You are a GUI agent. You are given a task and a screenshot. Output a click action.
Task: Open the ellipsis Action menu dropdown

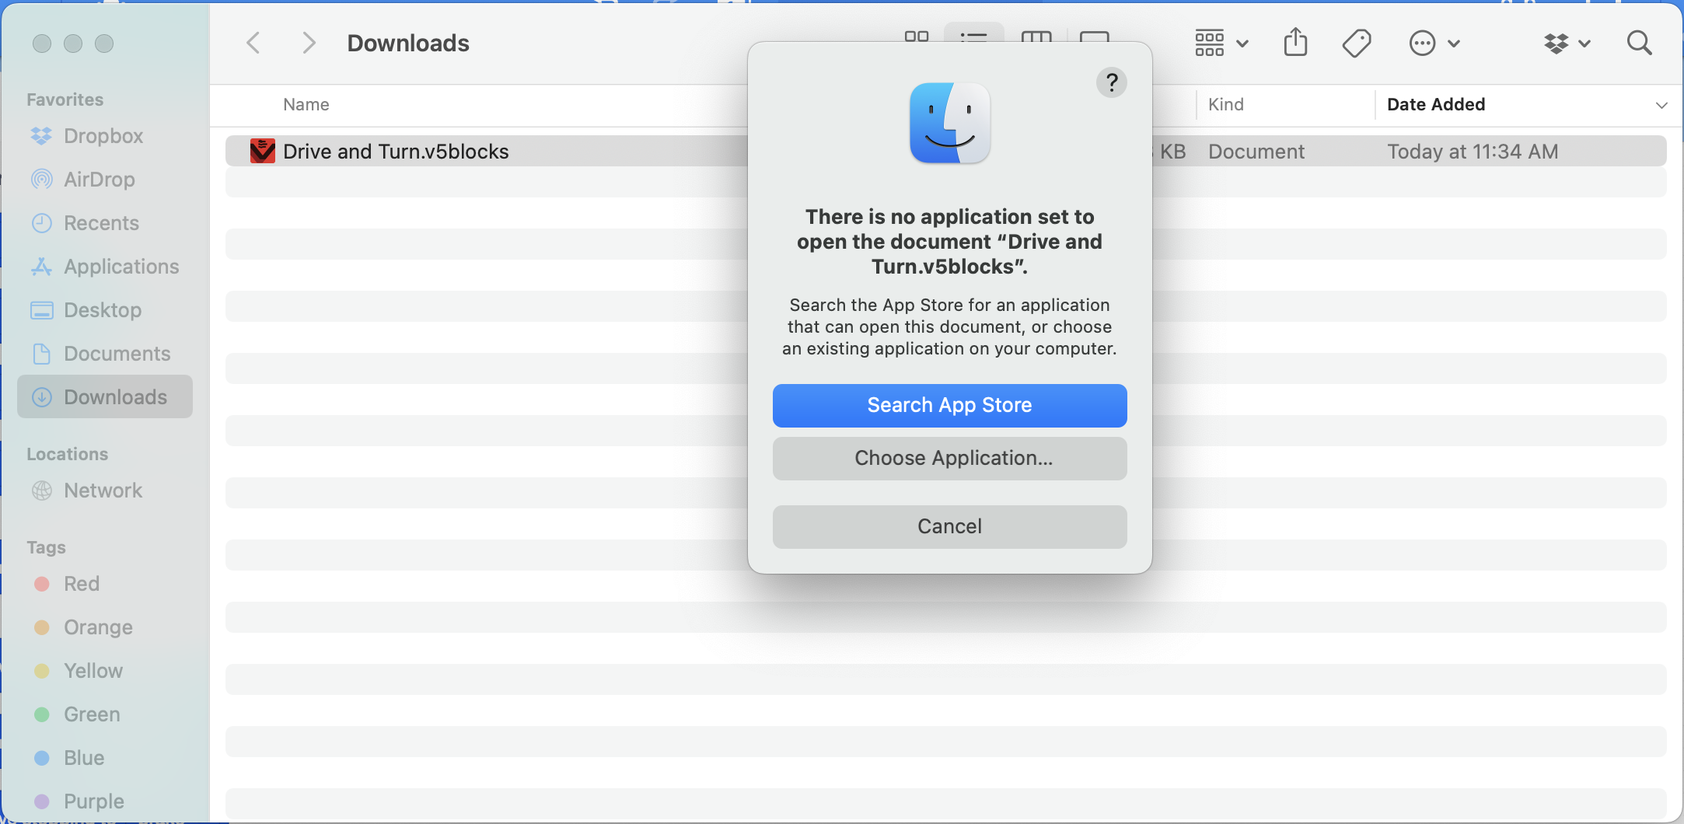1434,43
